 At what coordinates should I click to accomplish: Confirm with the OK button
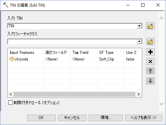coord(41,118)
